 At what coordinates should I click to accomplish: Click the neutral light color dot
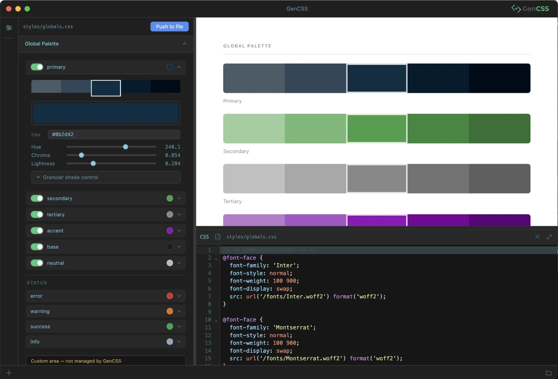click(170, 263)
